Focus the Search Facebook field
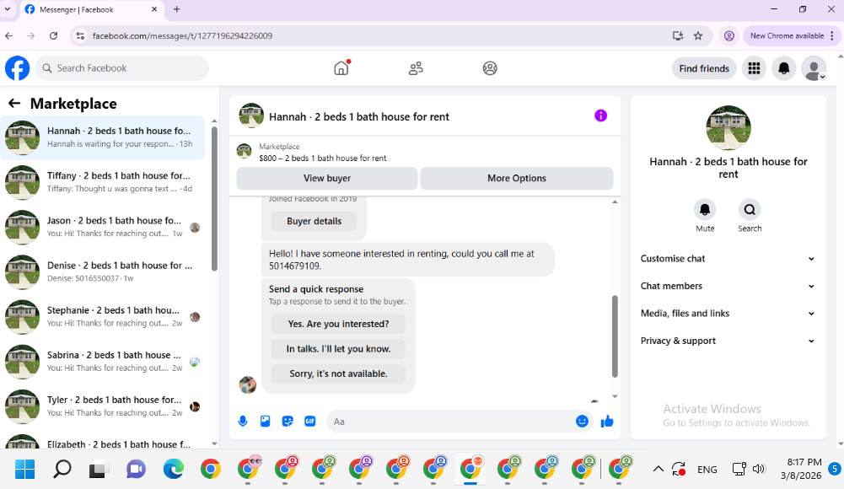 [x=122, y=68]
